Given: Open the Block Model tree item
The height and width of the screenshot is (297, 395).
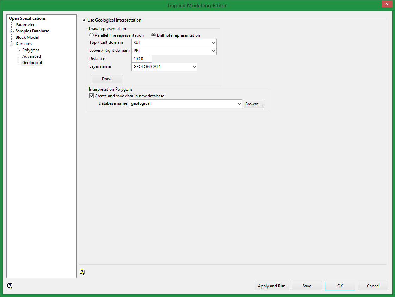Looking at the screenshot, I should (x=27, y=37).
